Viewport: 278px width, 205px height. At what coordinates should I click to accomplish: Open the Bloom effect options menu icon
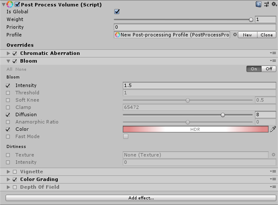click(273, 61)
